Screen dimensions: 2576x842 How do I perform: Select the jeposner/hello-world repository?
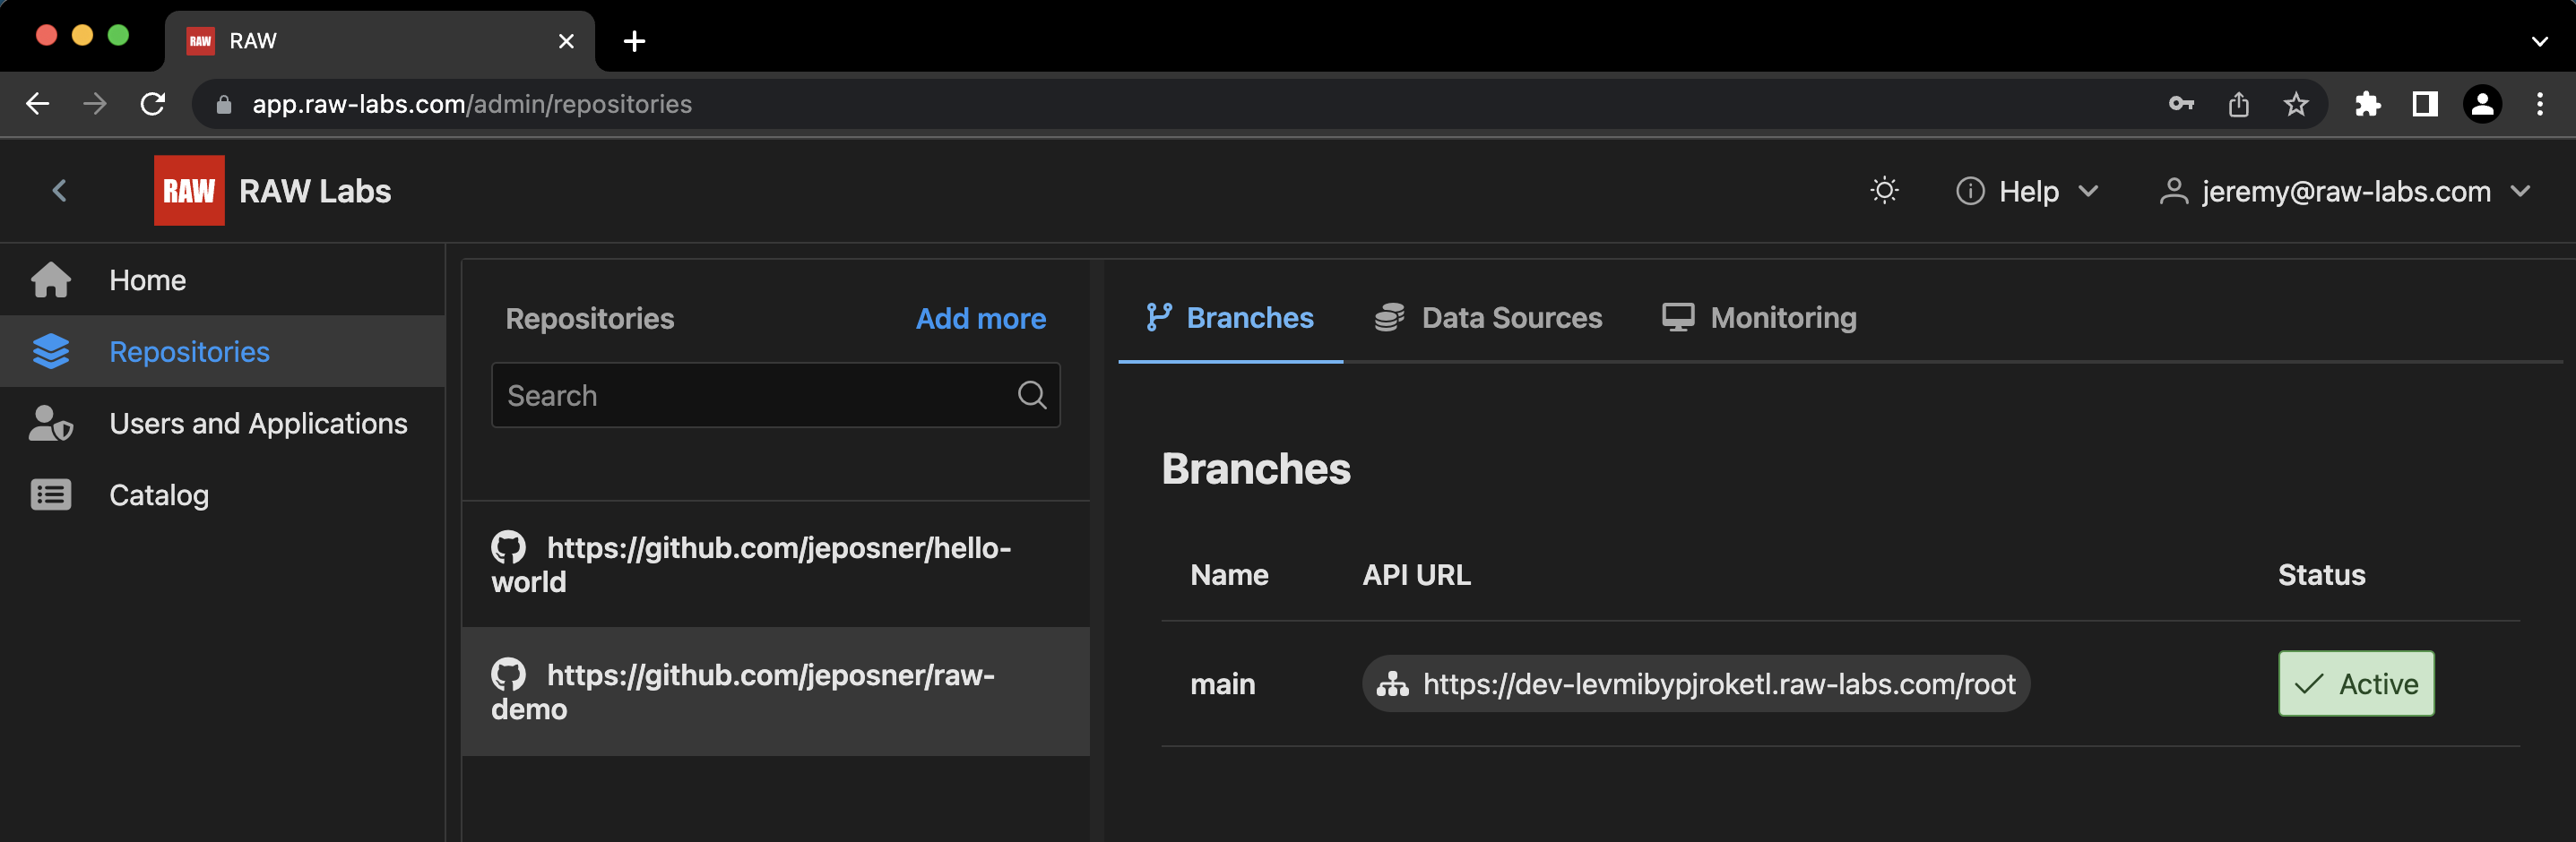pos(775,564)
